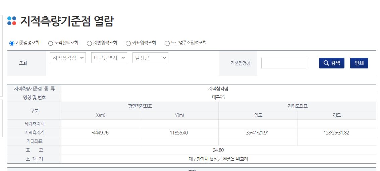Click the page title 지적측량기준점 열람
This screenshot has height=171, width=380.
tap(67, 21)
